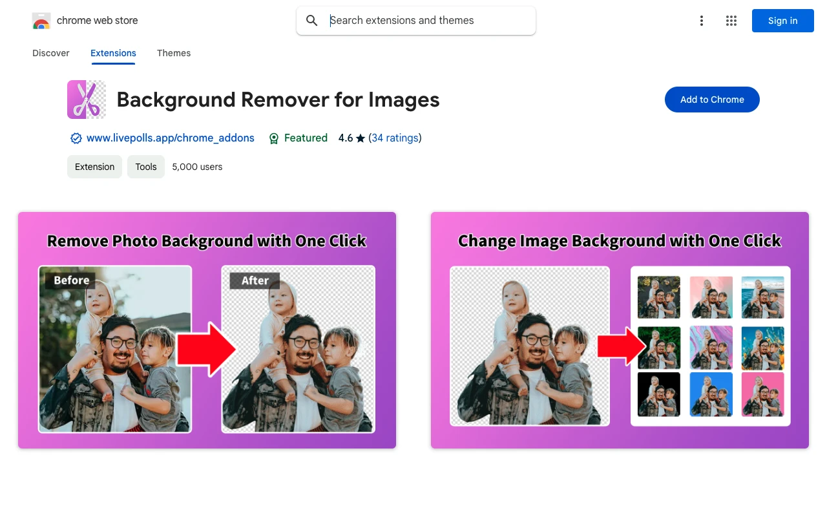The height and width of the screenshot is (517, 827).
Task: Open the livepolls.app publisher link
Action: coord(170,138)
